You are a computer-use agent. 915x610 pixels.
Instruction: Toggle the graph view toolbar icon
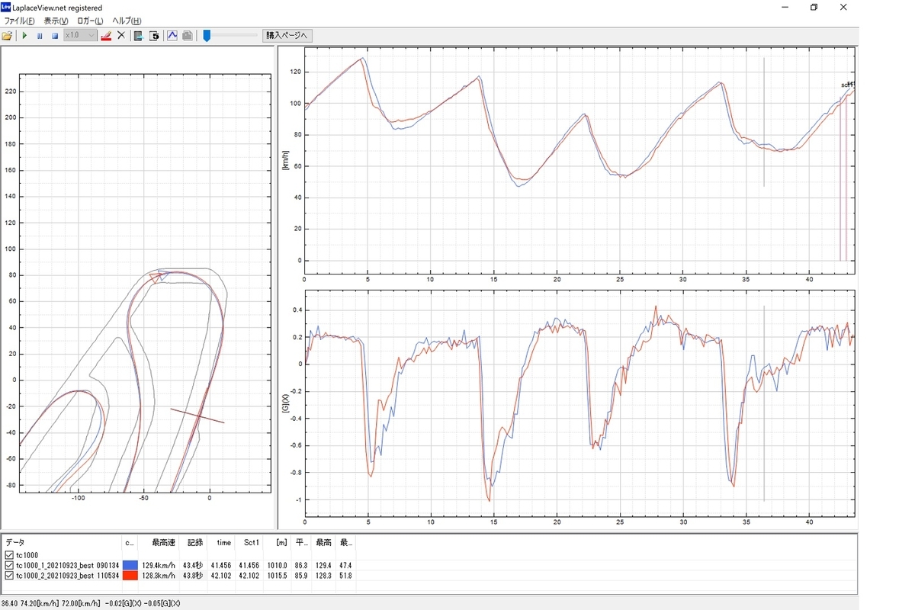click(x=172, y=35)
